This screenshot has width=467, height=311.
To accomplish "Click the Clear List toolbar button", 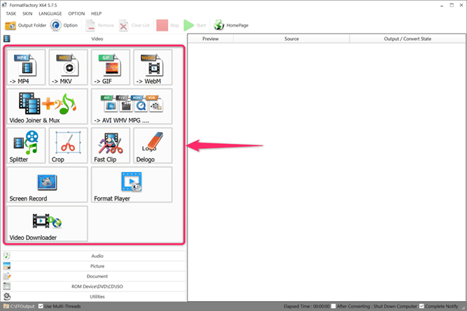I will tap(134, 26).
